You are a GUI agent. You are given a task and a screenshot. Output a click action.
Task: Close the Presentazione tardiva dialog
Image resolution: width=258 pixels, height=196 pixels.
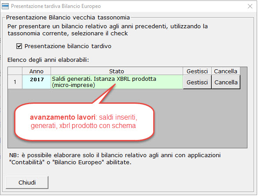(x=250, y=6)
